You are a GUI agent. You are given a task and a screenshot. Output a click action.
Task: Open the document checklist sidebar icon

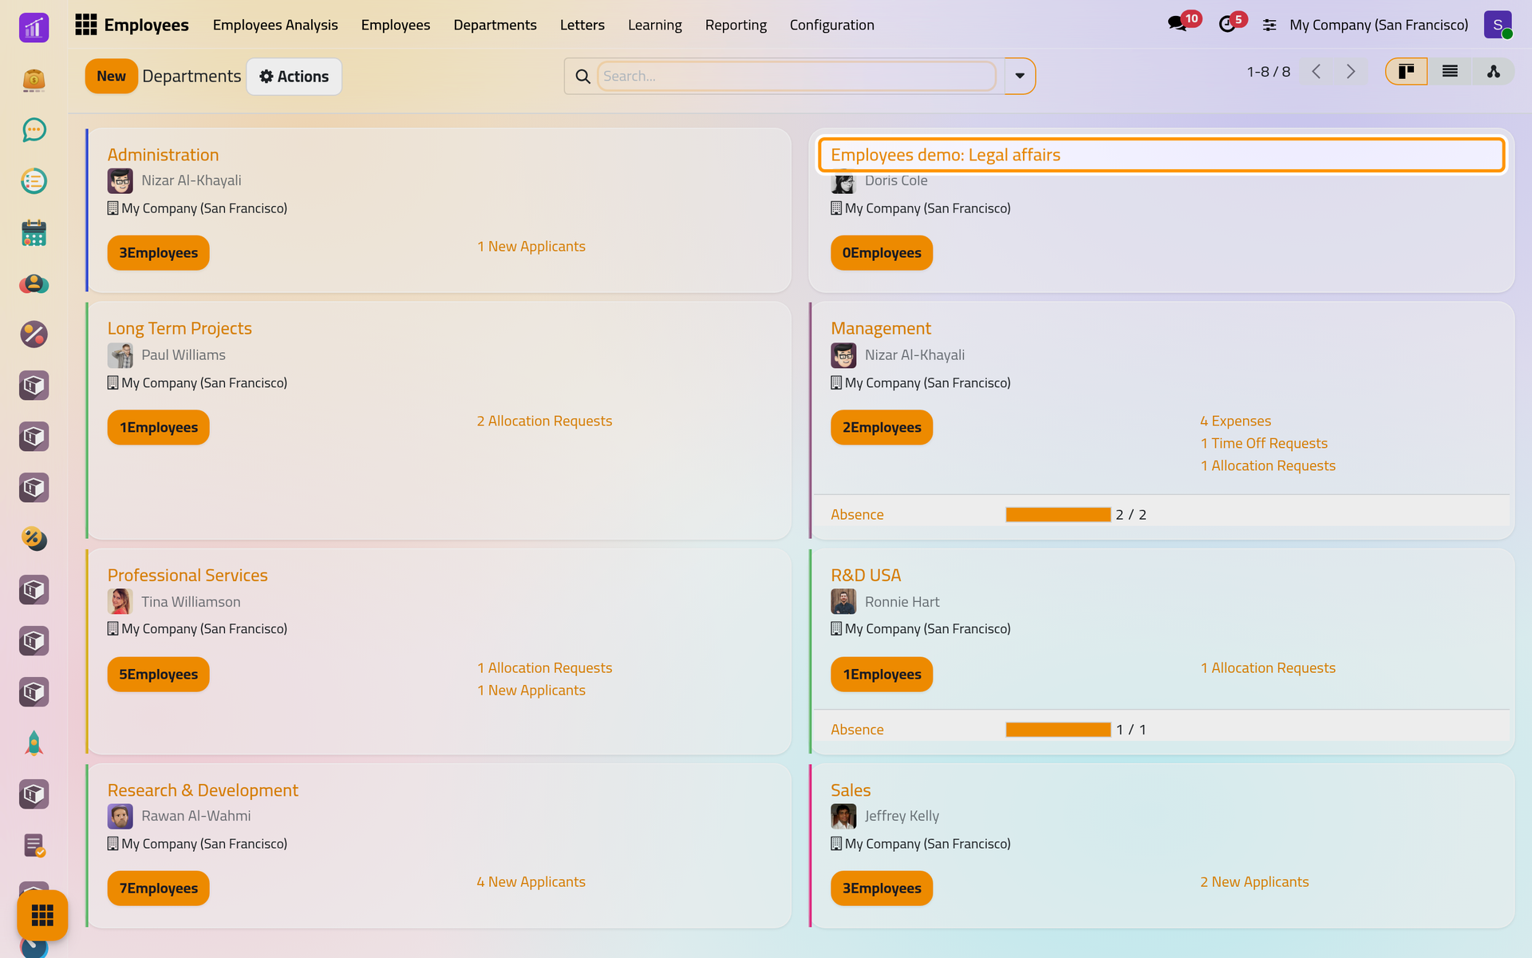[34, 845]
